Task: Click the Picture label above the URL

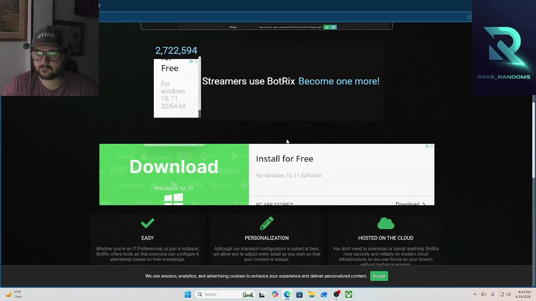Action: pyautogui.click(x=233, y=27)
